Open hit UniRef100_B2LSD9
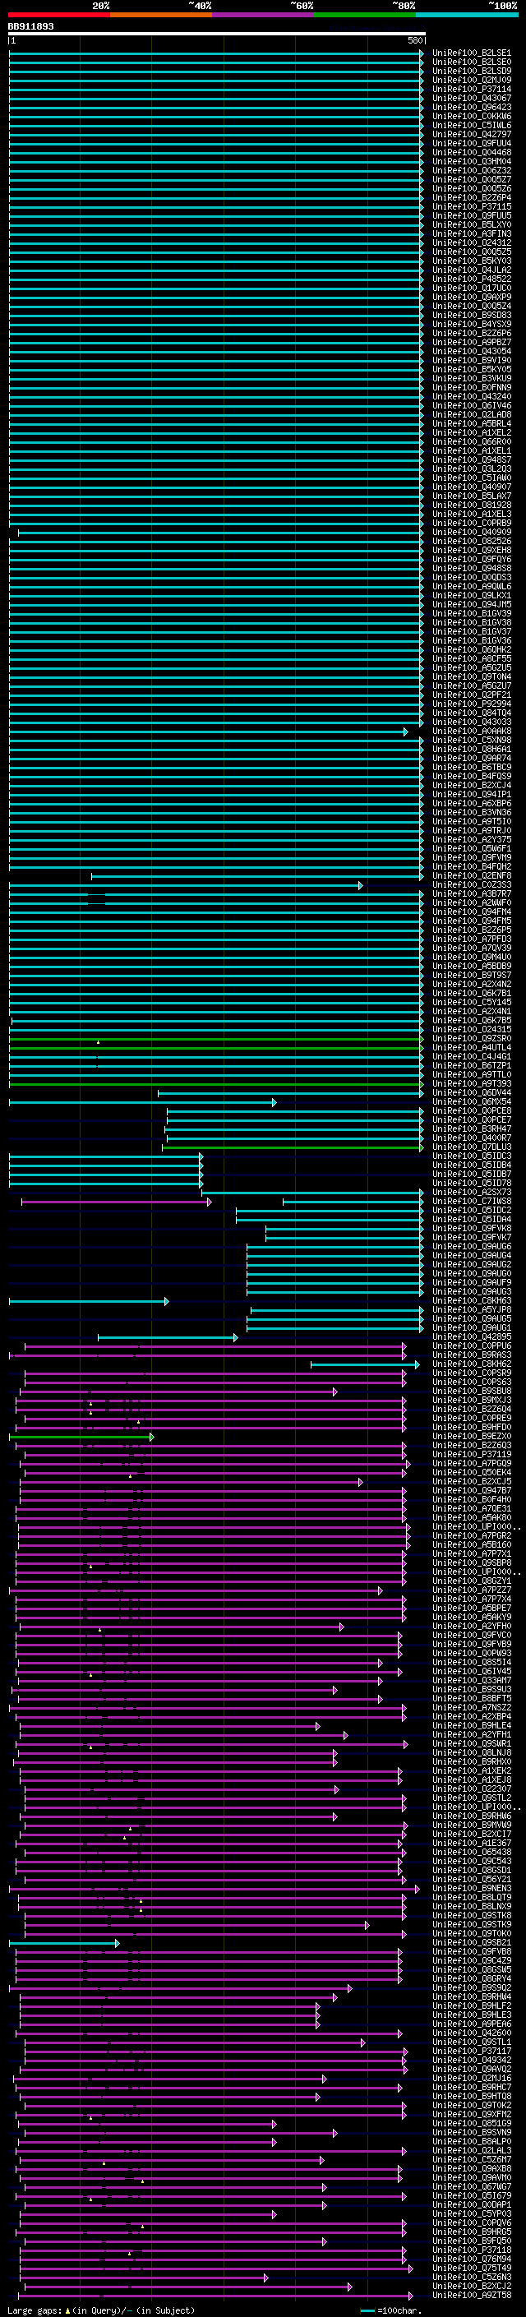Viewport: 526px width, 2317px height. click(x=472, y=71)
